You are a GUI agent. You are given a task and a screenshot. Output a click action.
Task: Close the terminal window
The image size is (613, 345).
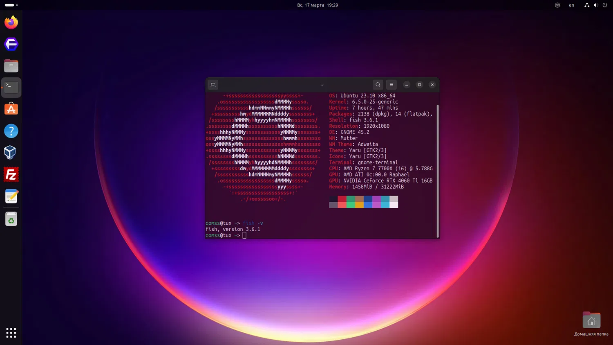click(432, 85)
